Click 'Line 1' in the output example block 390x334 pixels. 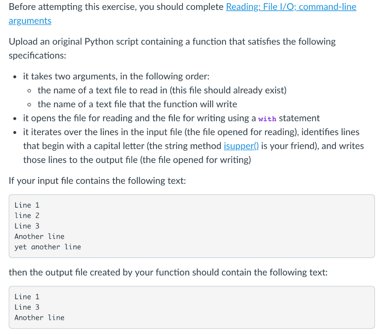27,297
